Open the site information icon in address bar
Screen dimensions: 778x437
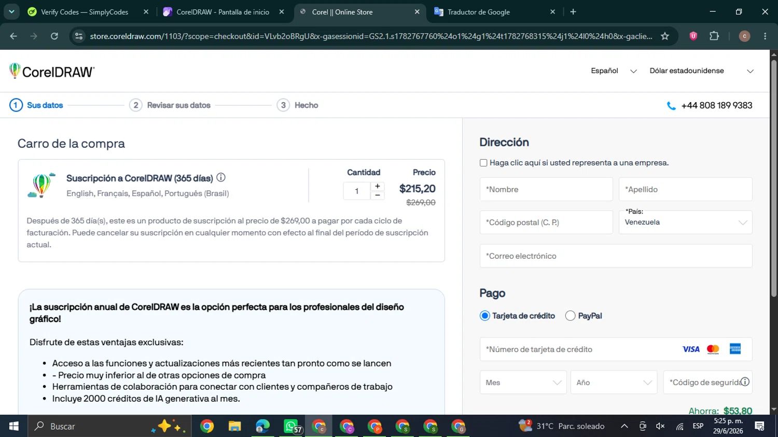tap(79, 36)
